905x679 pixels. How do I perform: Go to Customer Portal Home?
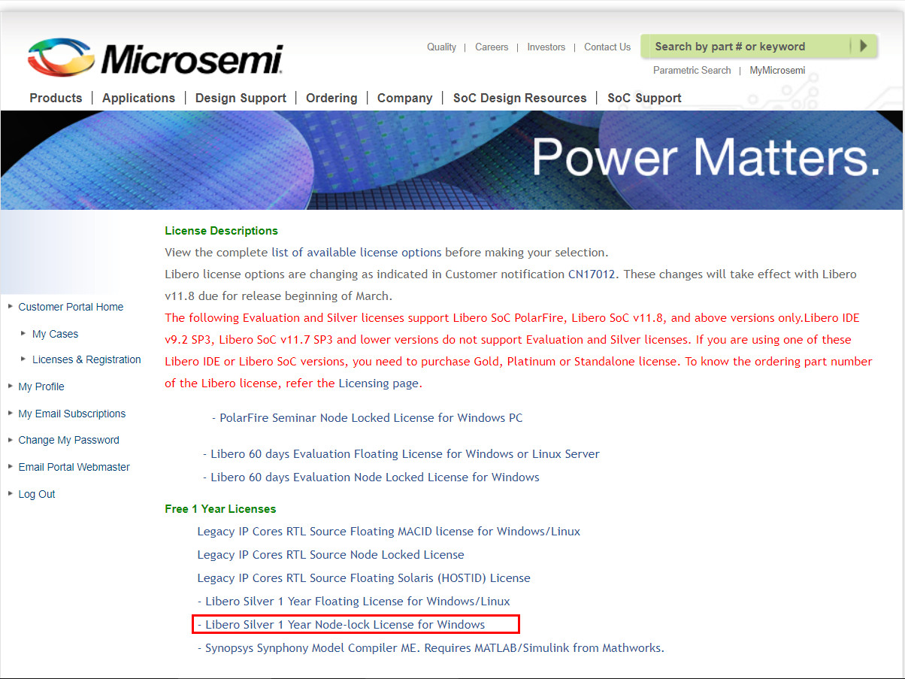71,307
